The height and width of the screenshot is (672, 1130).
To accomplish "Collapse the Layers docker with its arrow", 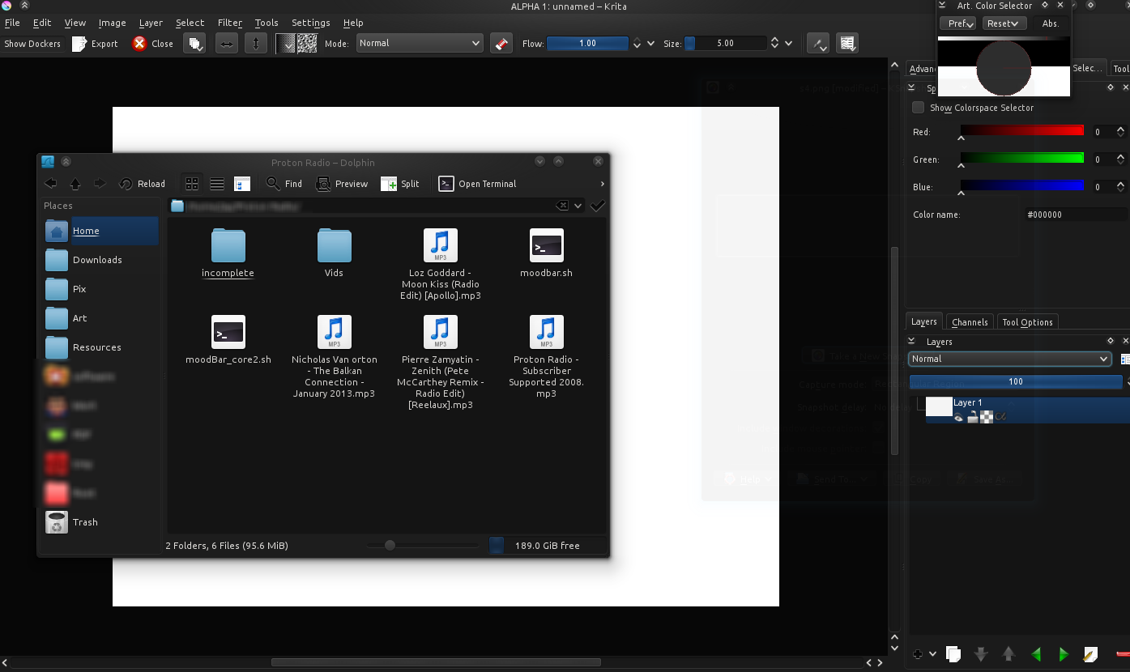I will (912, 342).
